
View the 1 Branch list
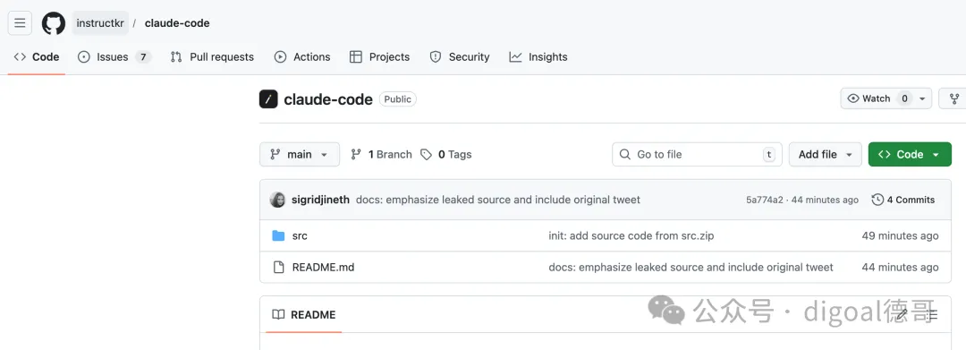pos(381,154)
